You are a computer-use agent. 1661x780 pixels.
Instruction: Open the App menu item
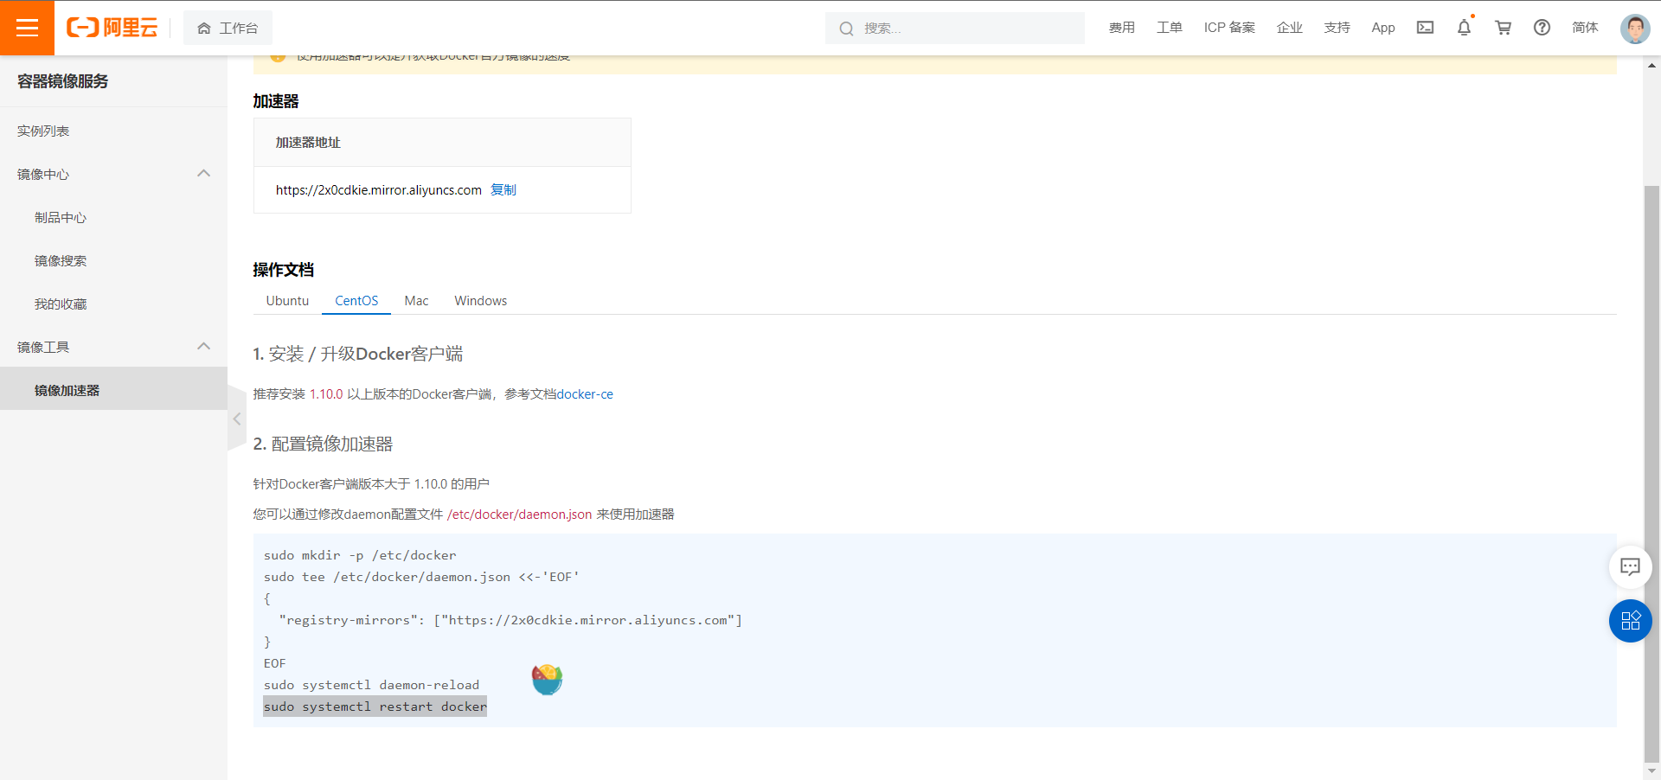coord(1382,28)
